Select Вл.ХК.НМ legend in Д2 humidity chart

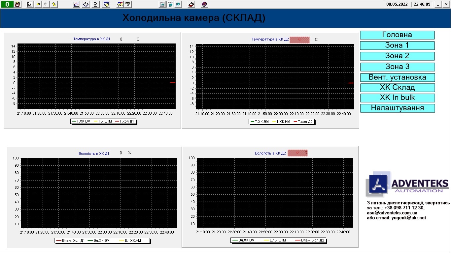click(275, 240)
